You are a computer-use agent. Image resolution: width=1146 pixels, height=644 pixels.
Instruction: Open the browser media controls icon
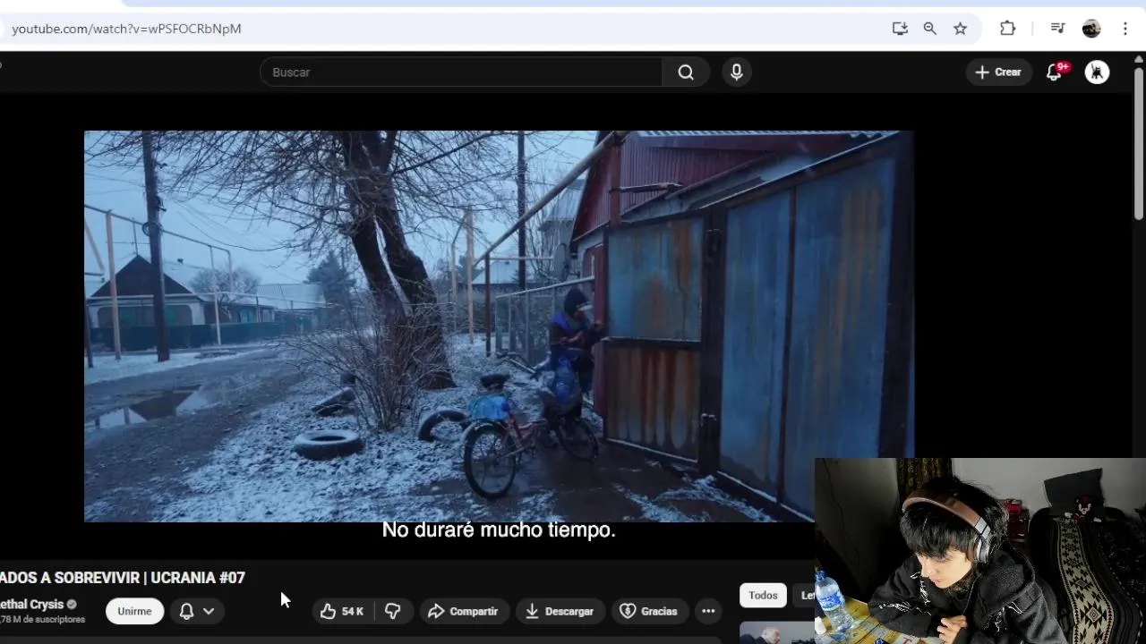pos(1057,29)
